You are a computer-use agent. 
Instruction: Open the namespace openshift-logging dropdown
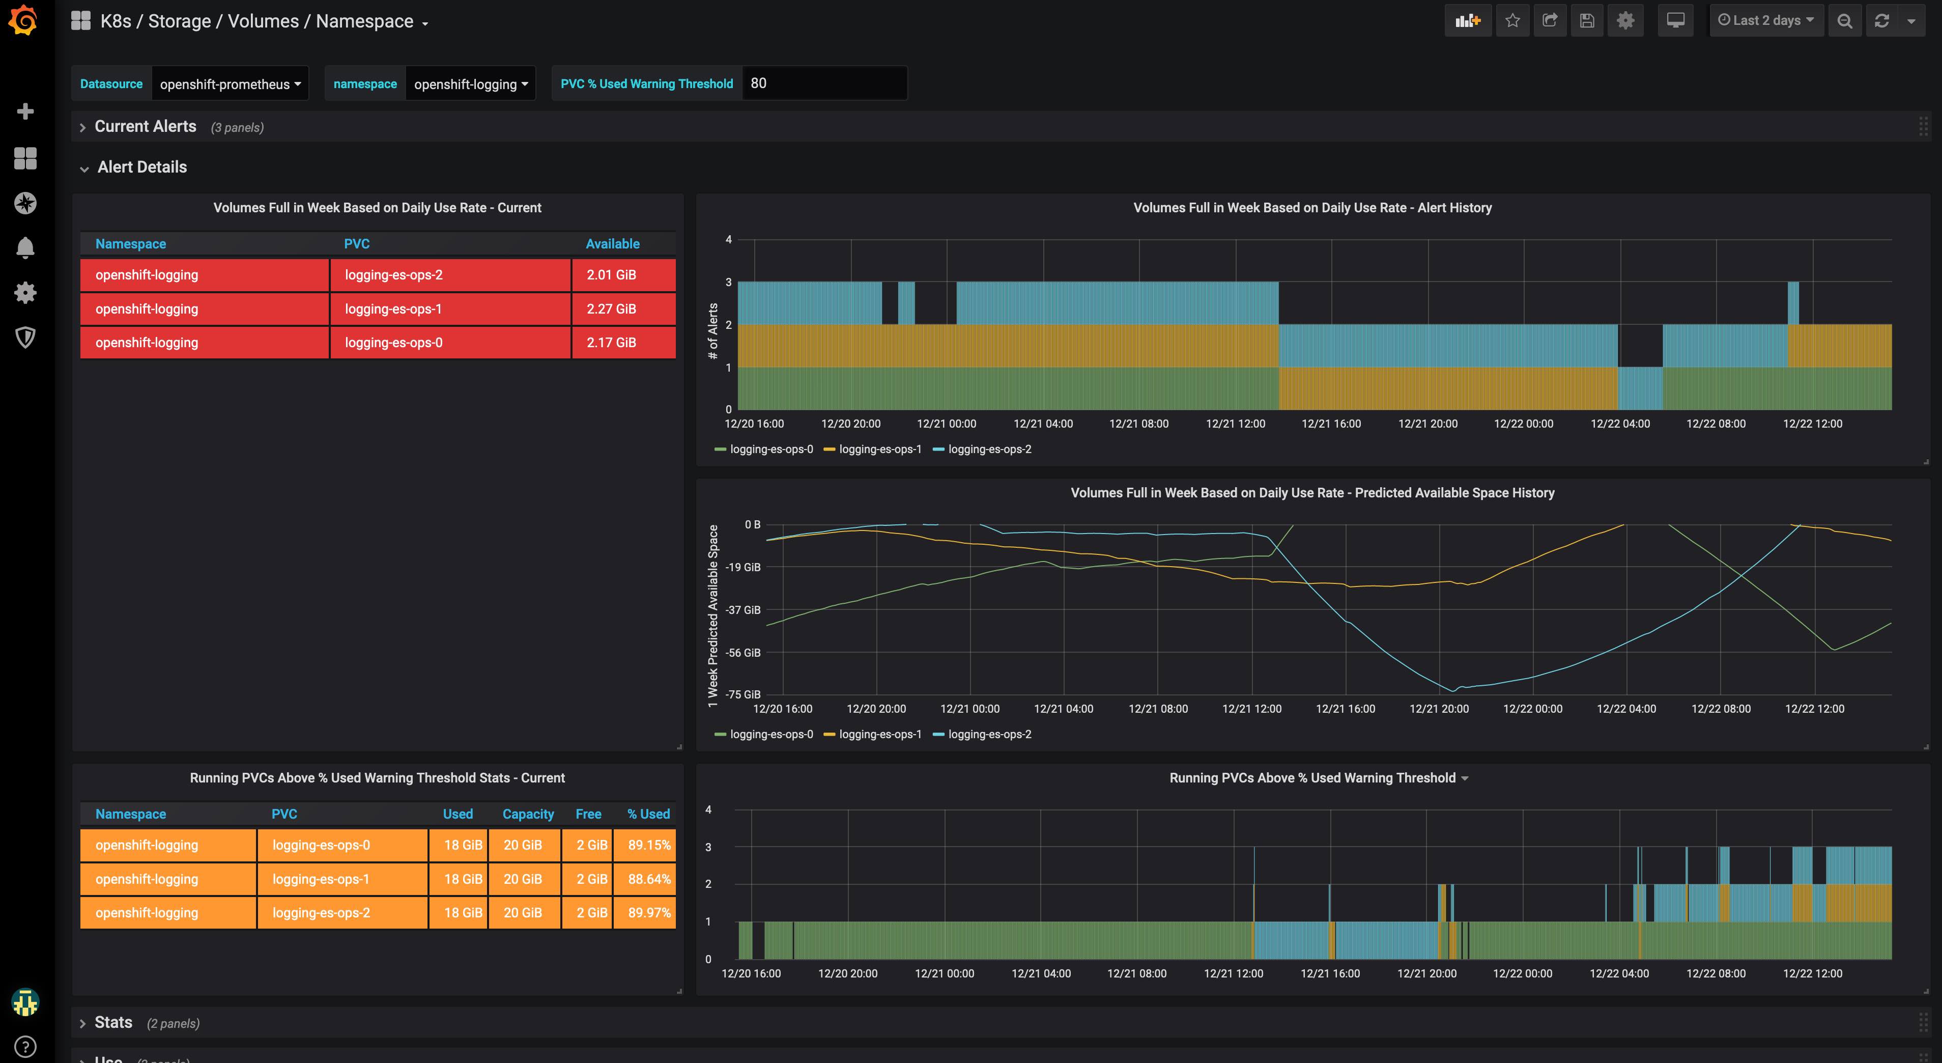470,83
